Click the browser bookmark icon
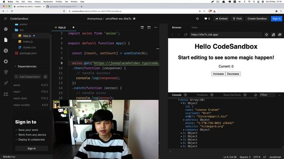The width and height of the screenshot is (284, 159). [x=64, y=11]
